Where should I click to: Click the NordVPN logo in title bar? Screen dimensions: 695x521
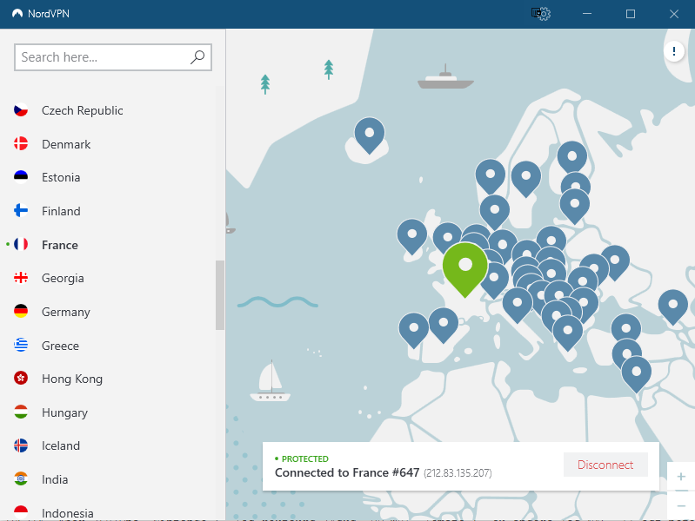pyautogui.click(x=17, y=13)
